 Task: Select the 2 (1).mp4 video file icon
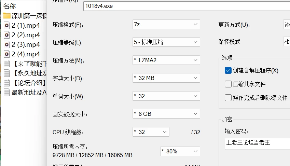6,26
